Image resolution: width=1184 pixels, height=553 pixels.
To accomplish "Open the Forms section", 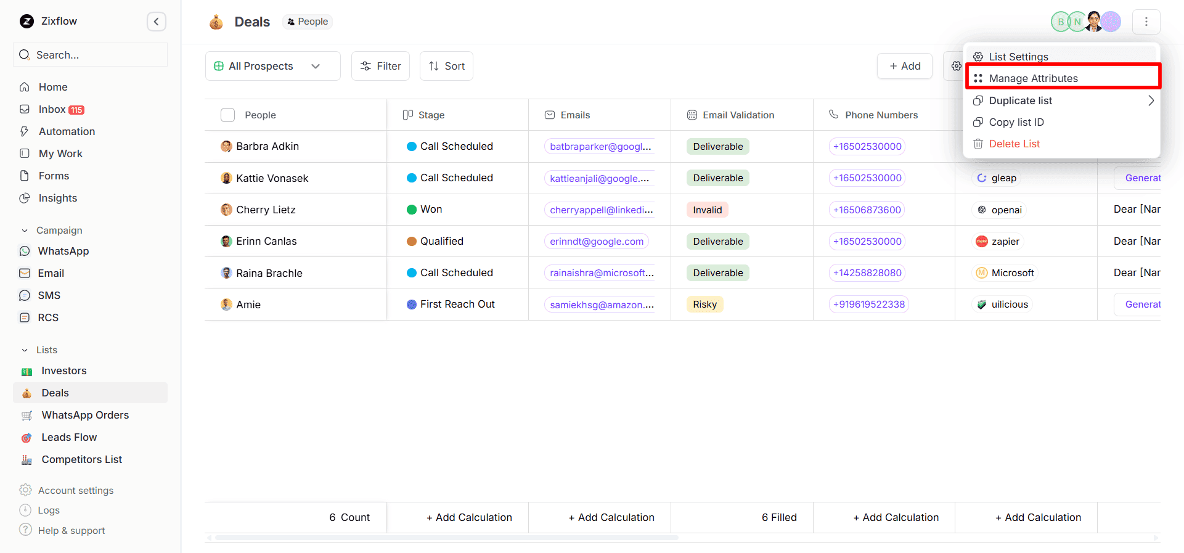I will (x=54, y=176).
